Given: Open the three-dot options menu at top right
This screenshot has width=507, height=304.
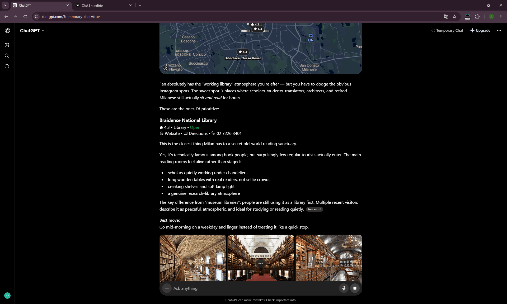Looking at the screenshot, I should click(x=499, y=30).
